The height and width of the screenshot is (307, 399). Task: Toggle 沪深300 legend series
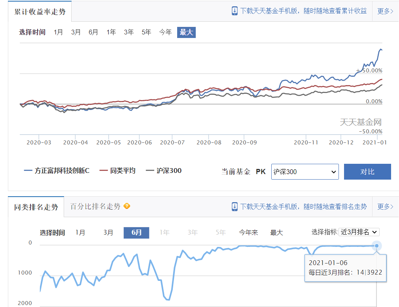(x=164, y=171)
